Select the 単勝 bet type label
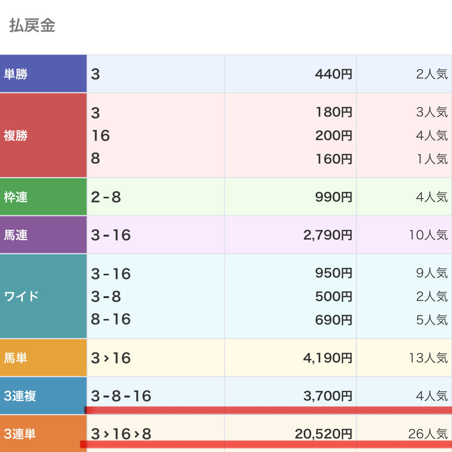Viewport: 452px width, 452px height. click(17, 73)
